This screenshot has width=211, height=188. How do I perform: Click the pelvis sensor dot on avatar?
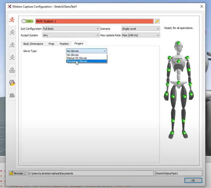[x=178, y=83]
